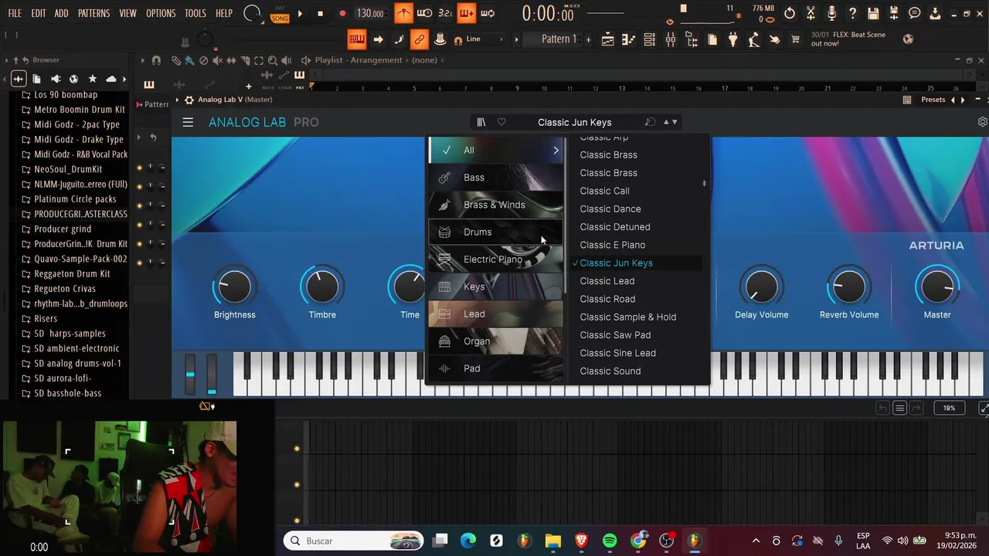The image size is (989, 556).
Task: Click the scissors icon in top toolbar
Action: click(810, 13)
